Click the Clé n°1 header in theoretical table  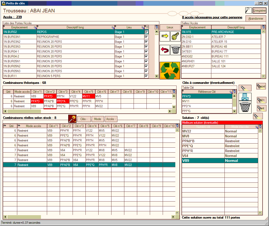[x=37, y=92]
